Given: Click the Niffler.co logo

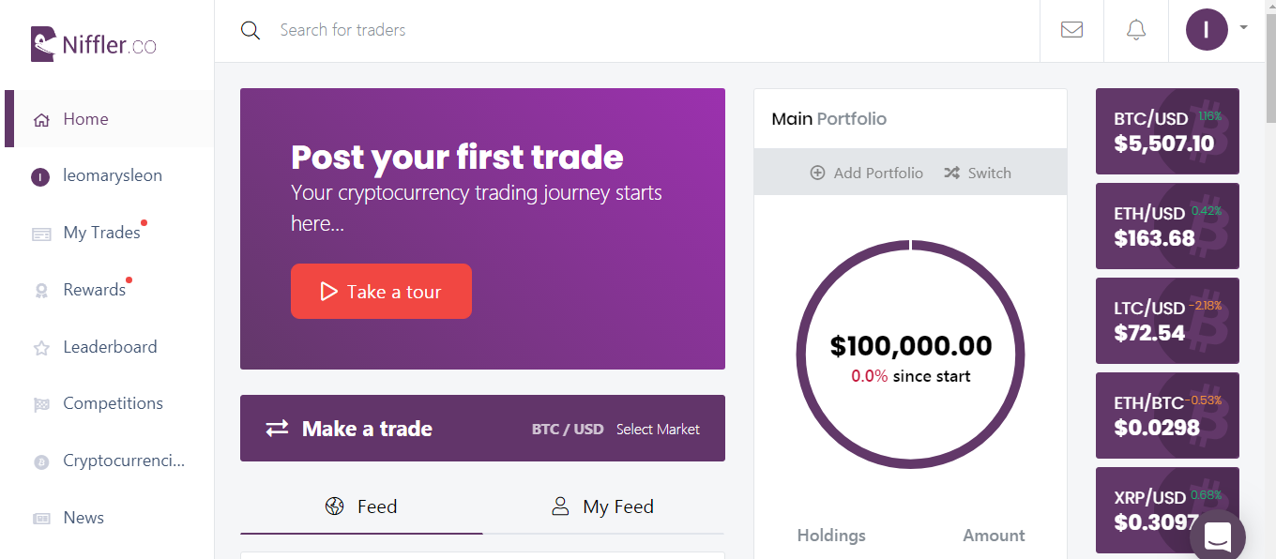Looking at the screenshot, I should (94, 44).
